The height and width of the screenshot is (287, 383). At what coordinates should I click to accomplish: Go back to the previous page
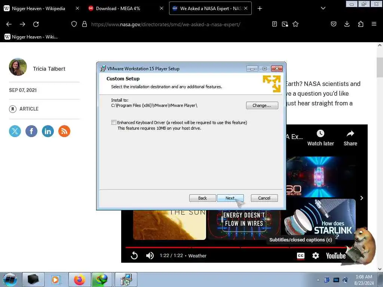tap(9, 24)
